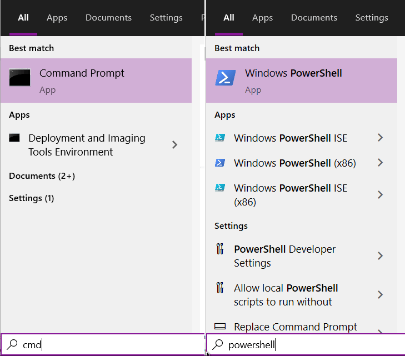405x356 pixels.
Task: Click the Allow local PowerShell scripts icon
Action: 220,288
